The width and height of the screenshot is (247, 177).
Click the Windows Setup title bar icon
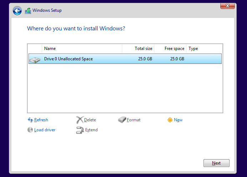[28, 11]
